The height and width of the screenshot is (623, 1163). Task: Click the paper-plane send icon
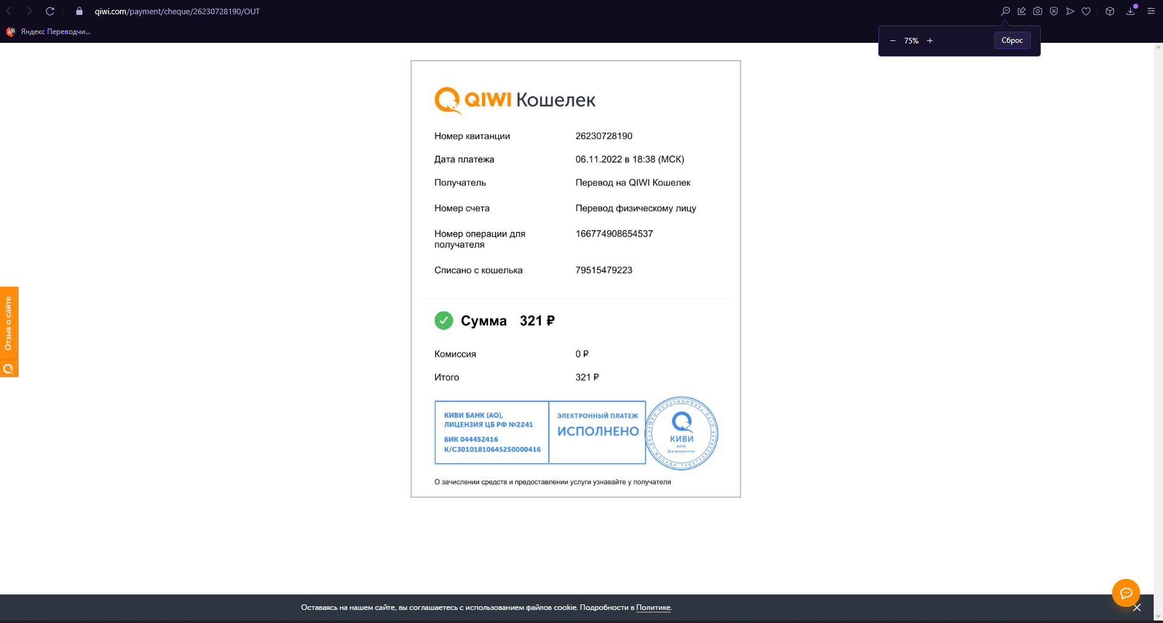[1070, 11]
